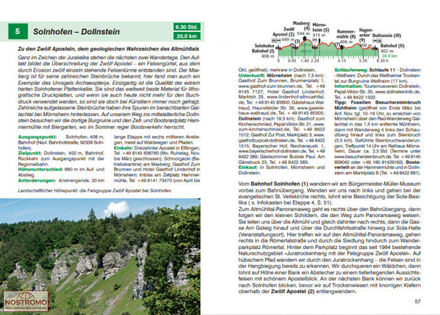
Task: Click 'Tipp: Fossilien Besuchersteinbruch' heading
Action: coord(377,102)
